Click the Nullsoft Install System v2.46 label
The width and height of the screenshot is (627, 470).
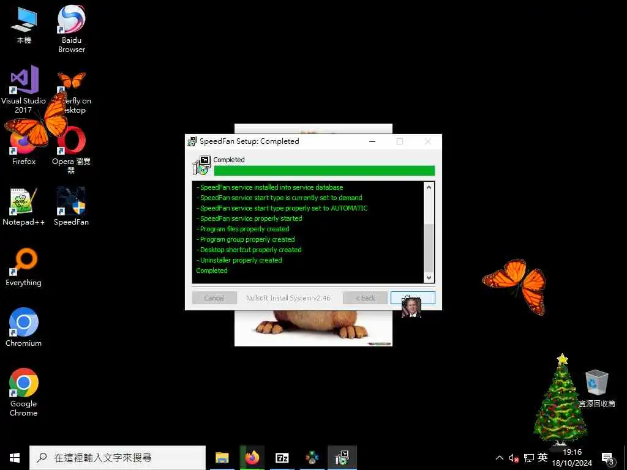click(x=288, y=298)
